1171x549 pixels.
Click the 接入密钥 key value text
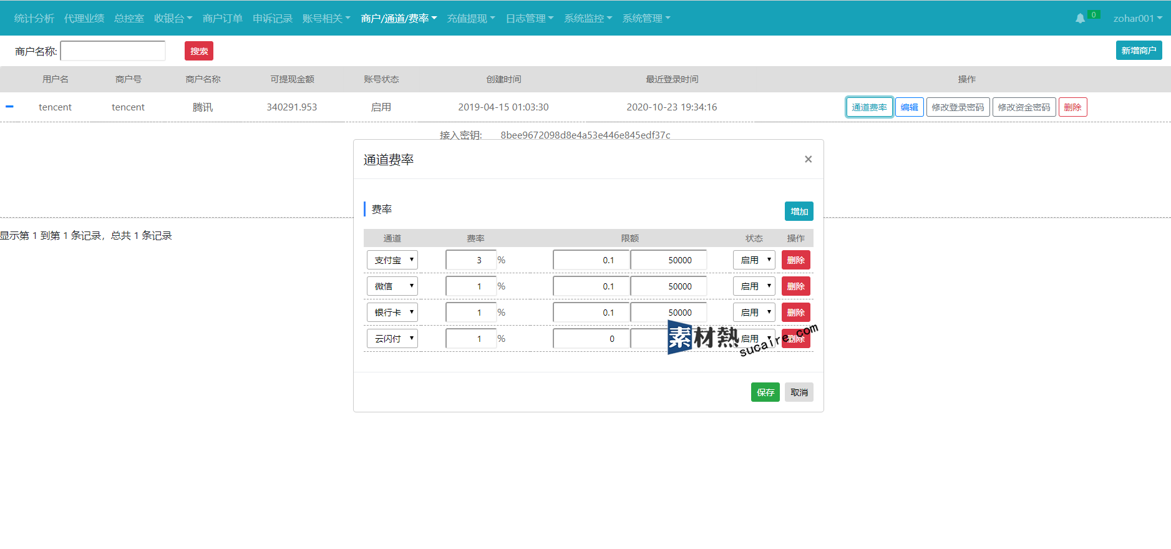pos(585,135)
